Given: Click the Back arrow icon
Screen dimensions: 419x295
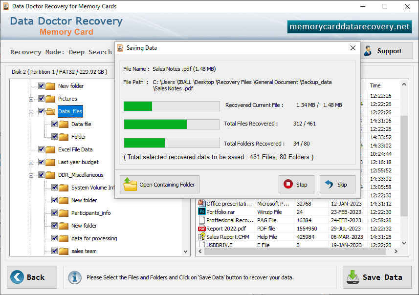Looking at the screenshot, I should click(17, 277).
